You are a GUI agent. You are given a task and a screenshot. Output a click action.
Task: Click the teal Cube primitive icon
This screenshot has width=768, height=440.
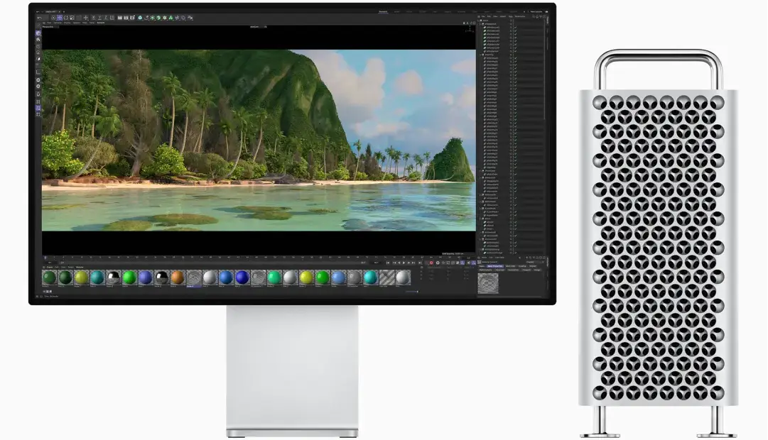point(140,17)
